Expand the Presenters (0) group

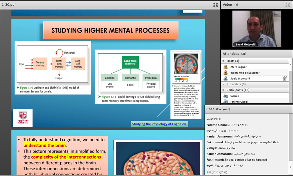click(223, 84)
